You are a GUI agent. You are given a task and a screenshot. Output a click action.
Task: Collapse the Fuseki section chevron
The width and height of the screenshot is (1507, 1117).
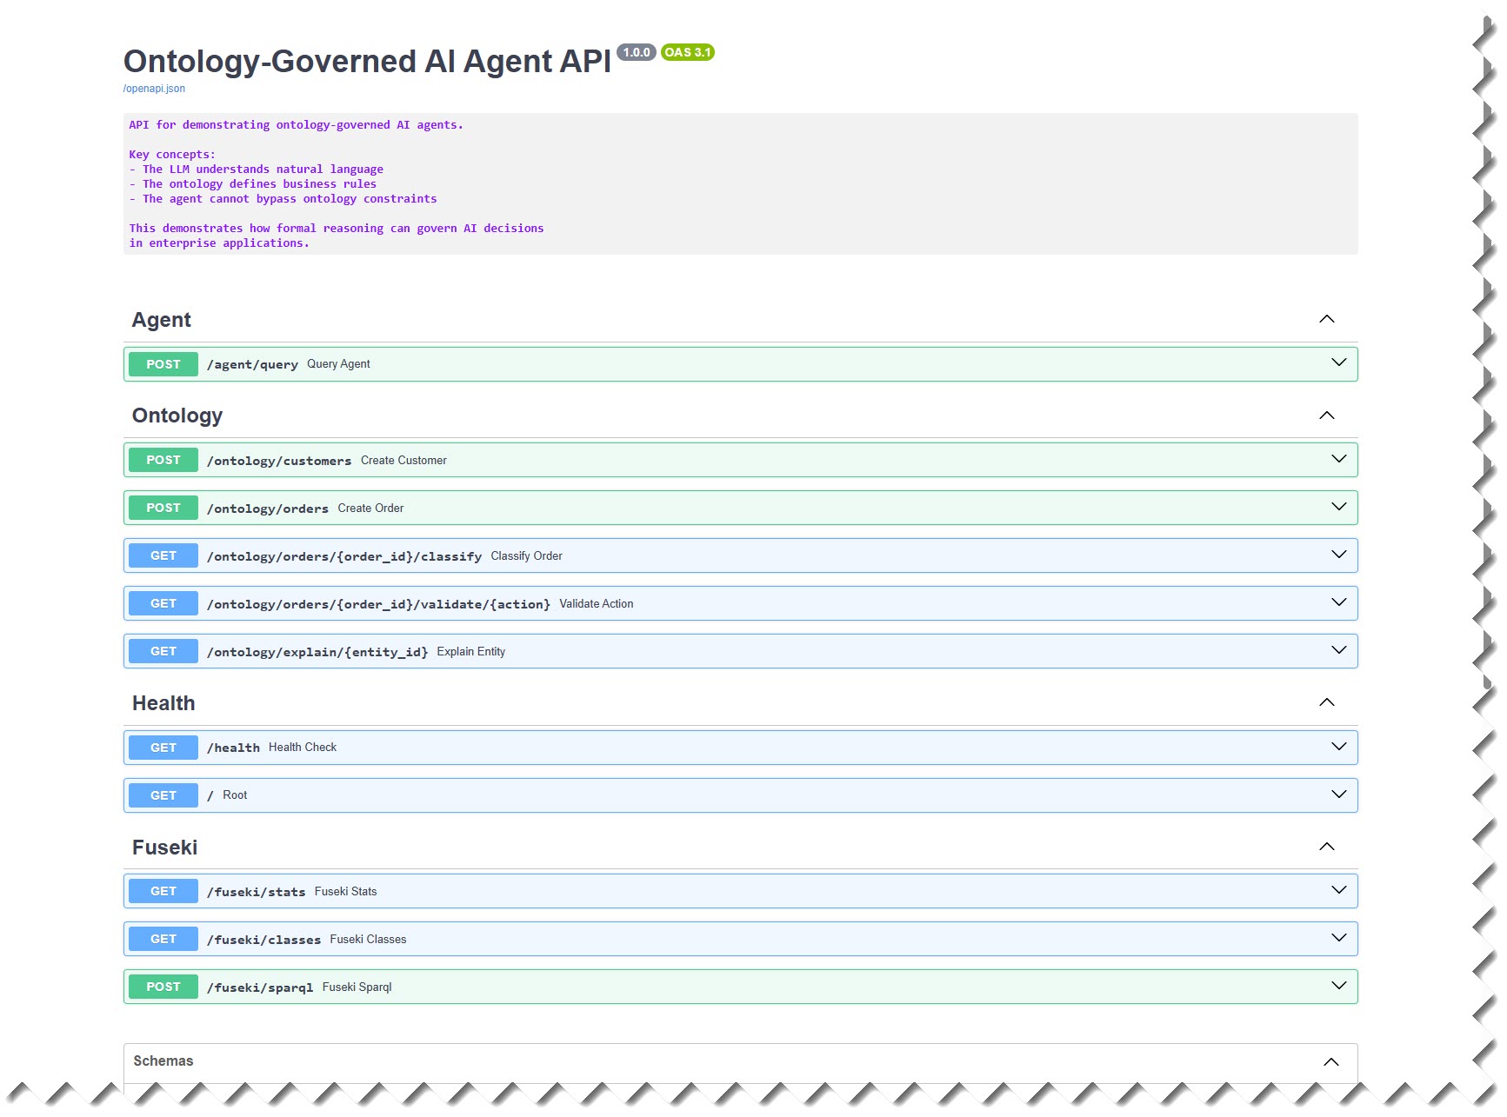[1326, 847]
